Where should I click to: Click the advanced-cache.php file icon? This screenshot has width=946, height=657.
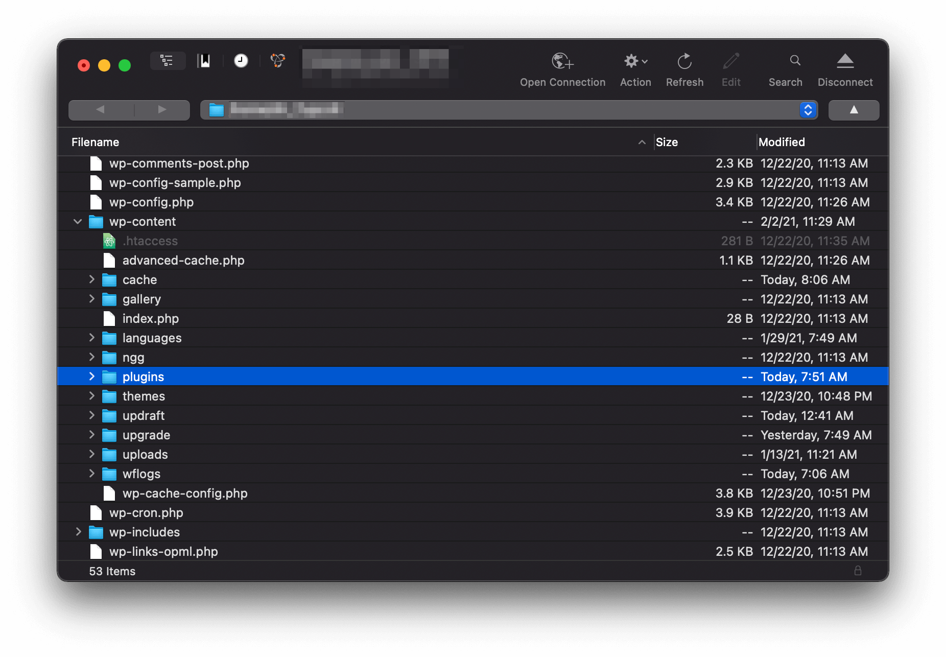click(109, 260)
